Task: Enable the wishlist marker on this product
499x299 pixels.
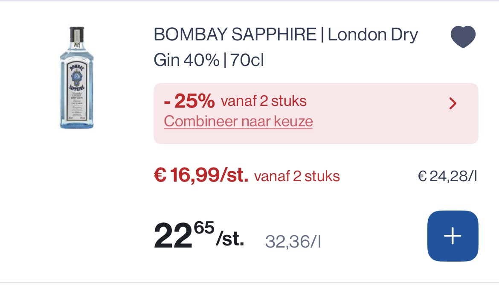Action: [x=463, y=36]
